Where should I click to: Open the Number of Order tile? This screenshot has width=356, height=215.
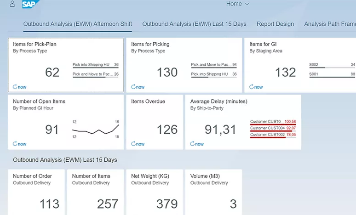(x=36, y=192)
